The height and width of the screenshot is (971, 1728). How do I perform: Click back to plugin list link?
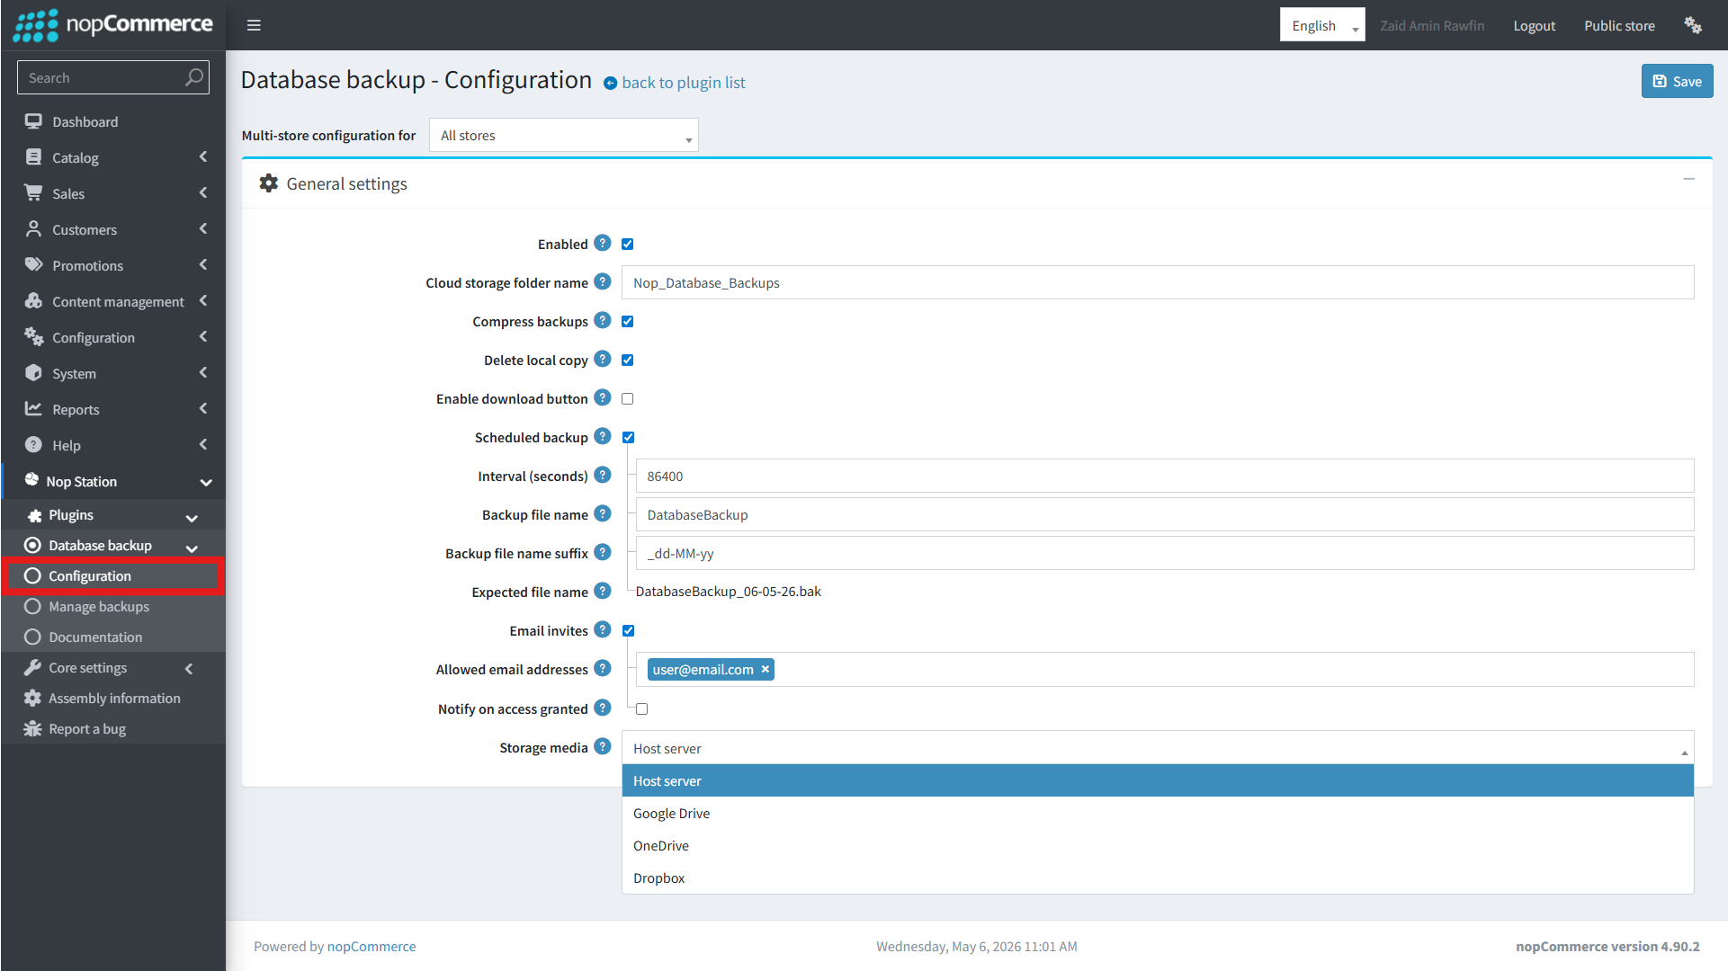(x=684, y=83)
